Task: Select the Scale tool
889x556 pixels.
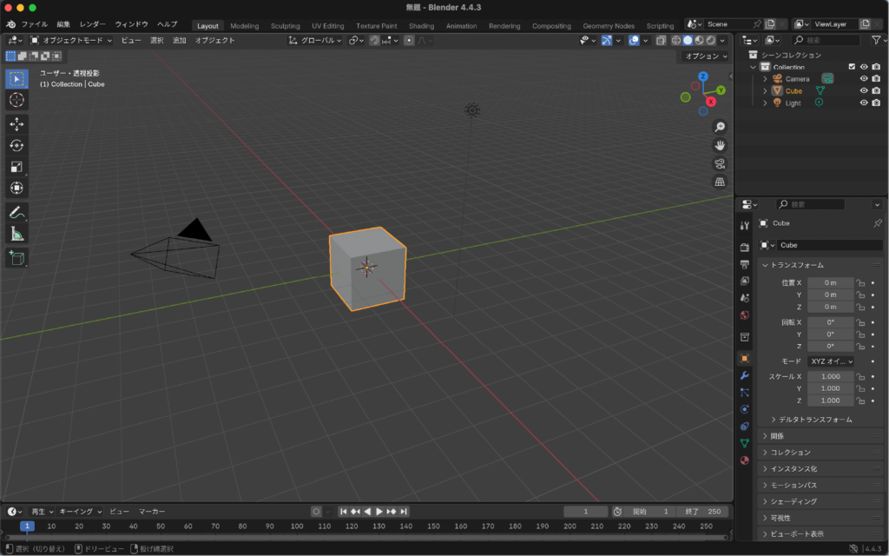Action: point(16,167)
